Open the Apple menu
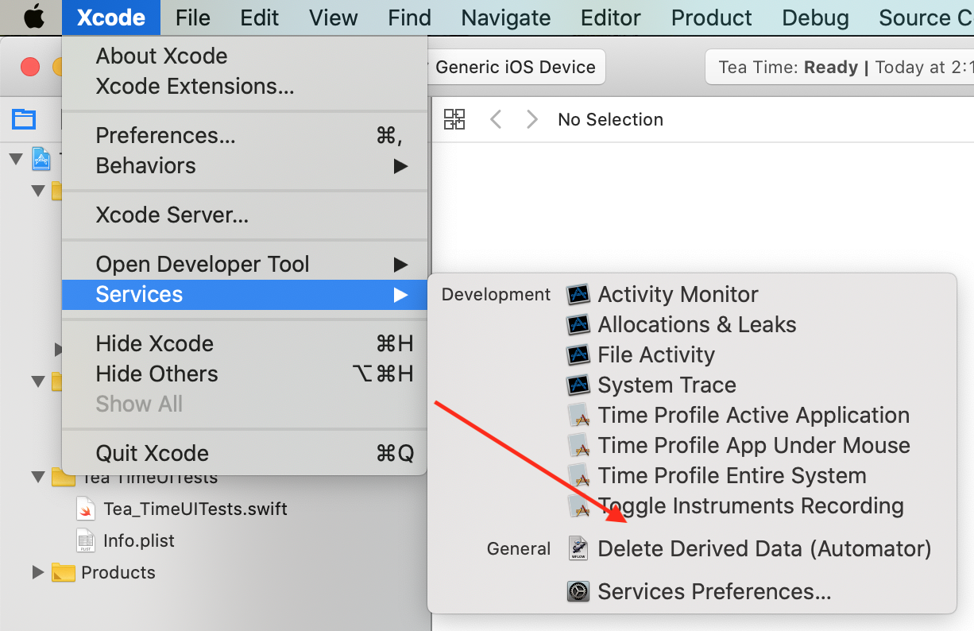The width and height of the screenshot is (974, 631). tap(33, 17)
